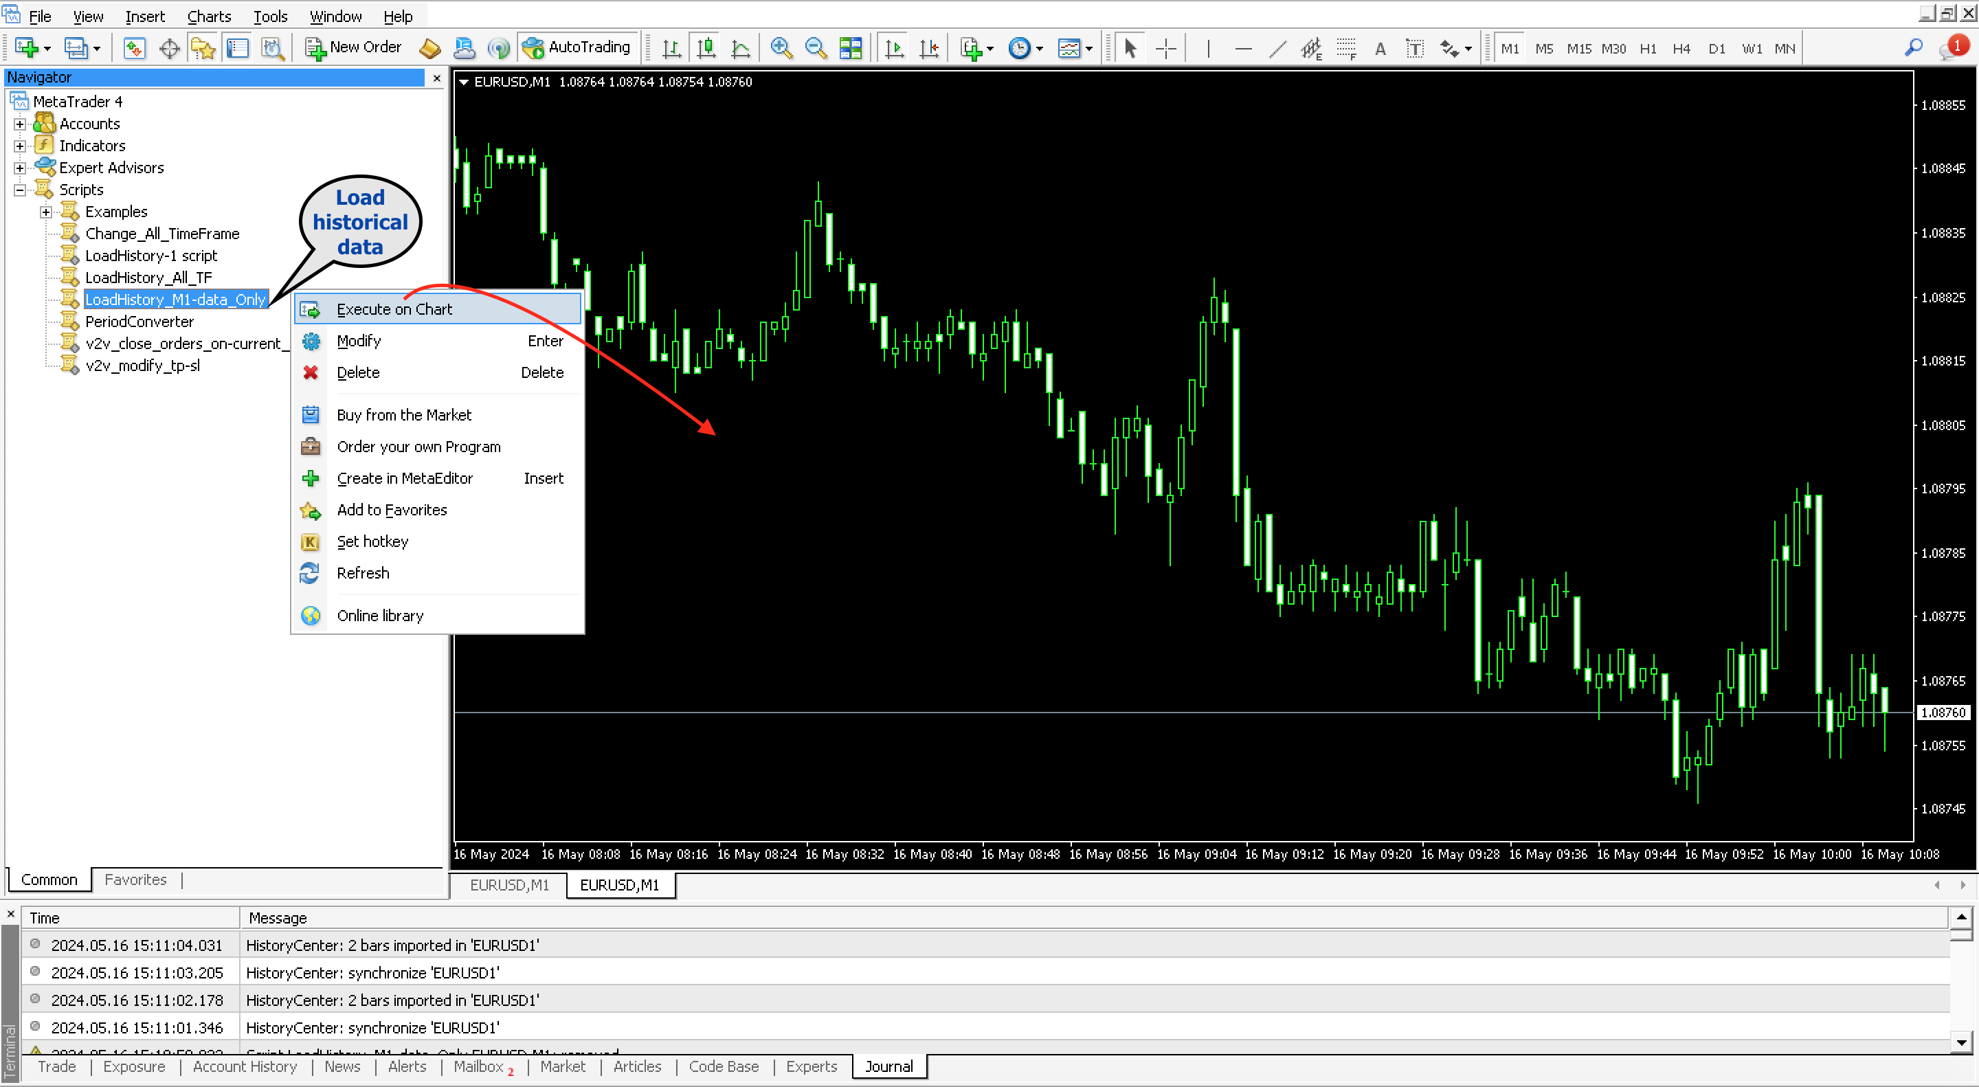Select the Crosshair tool
The image size is (1979, 1087).
click(1165, 48)
